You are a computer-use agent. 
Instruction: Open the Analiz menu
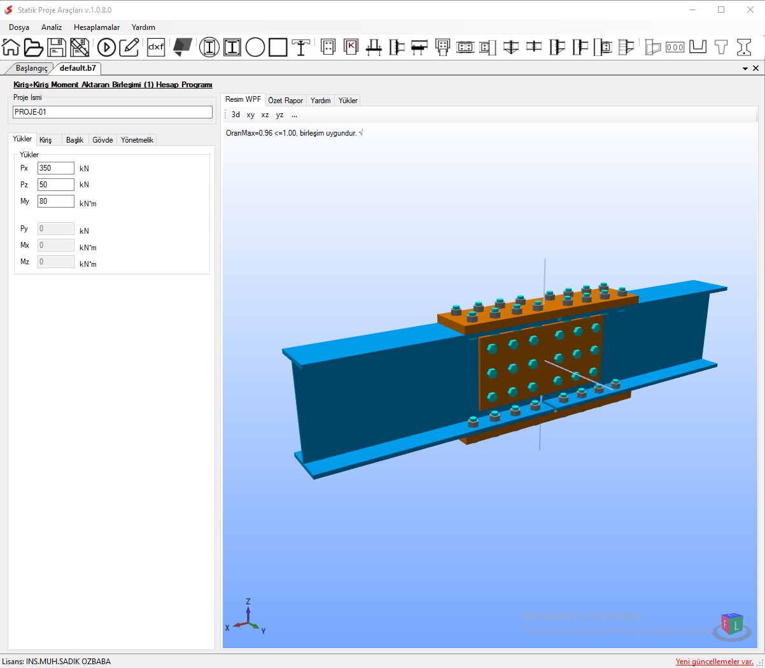coord(52,27)
